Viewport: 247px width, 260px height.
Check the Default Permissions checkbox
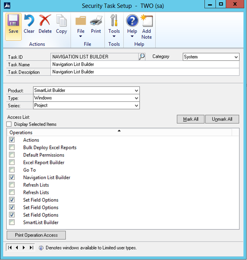pos(12,155)
